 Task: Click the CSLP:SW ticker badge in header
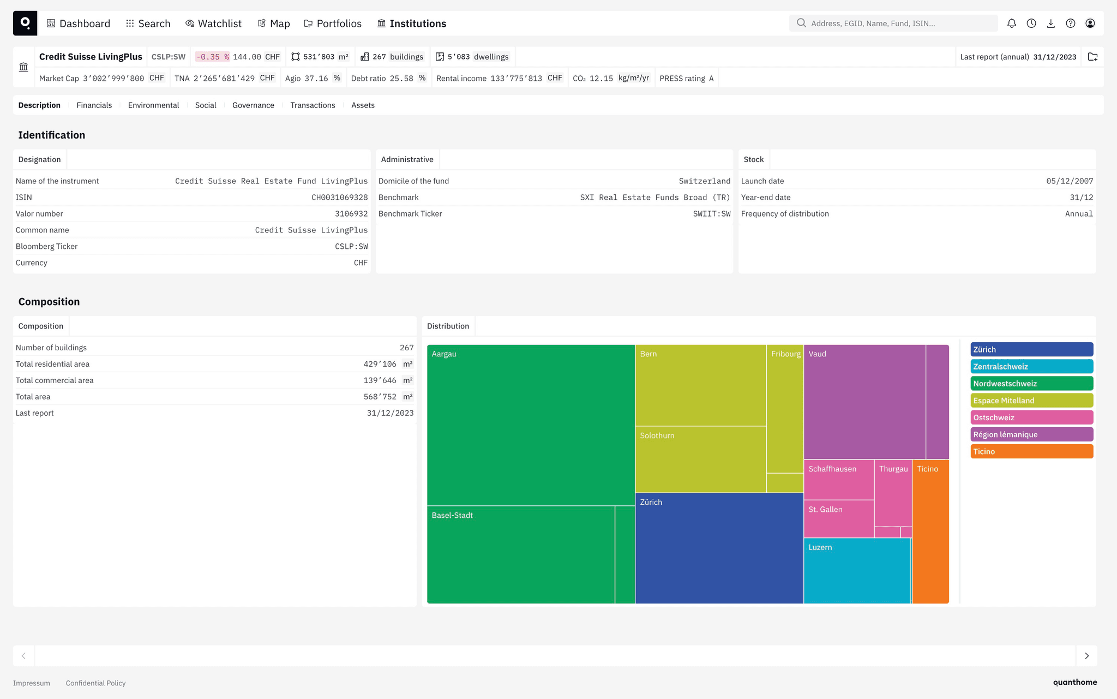[x=169, y=57]
